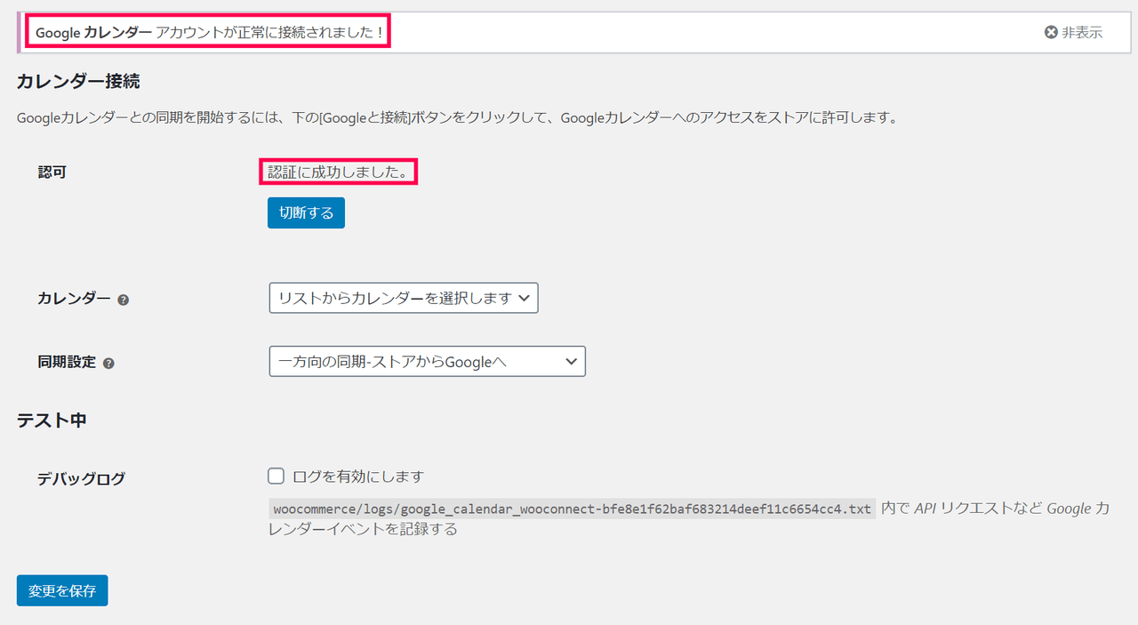Viewport: 1138px width, 625px height.
Task: Click the カレンダー label text
Action: pyautogui.click(x=74, y=299)
